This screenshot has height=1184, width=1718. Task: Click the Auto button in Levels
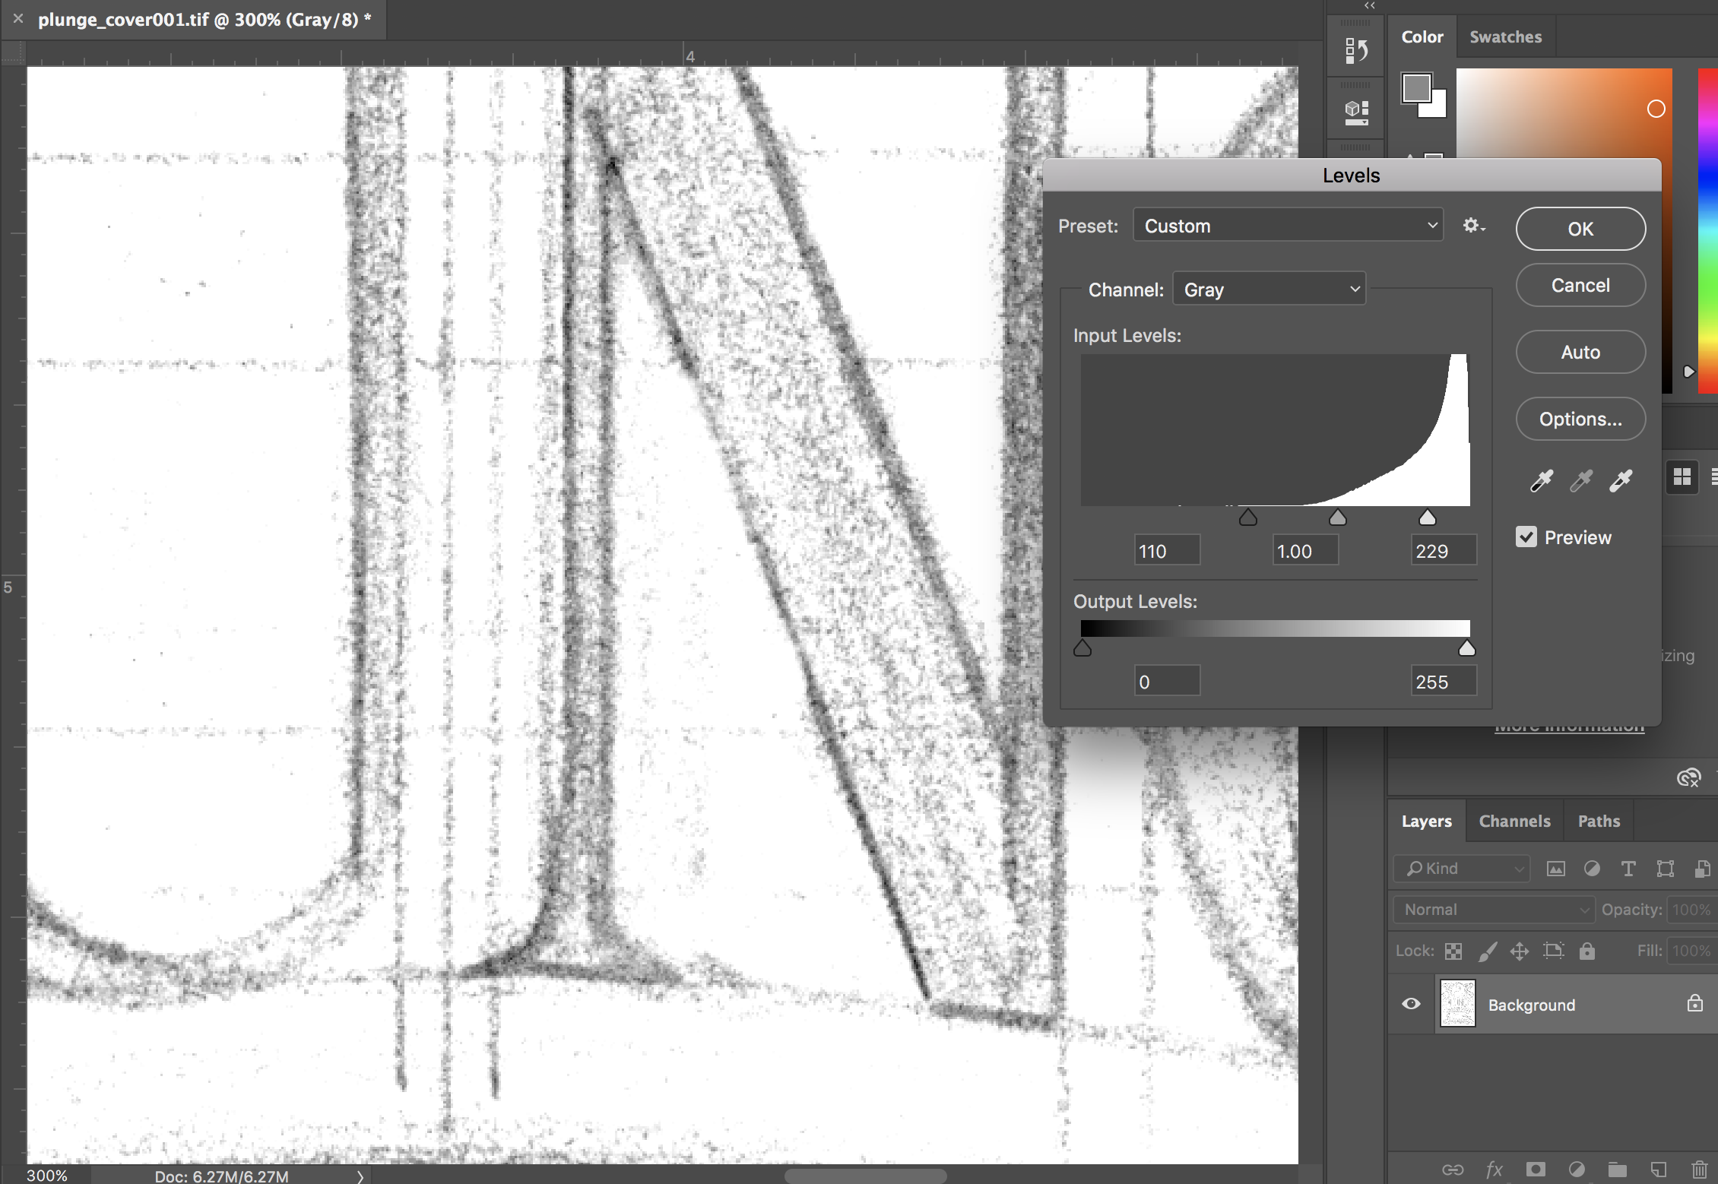1580,352
